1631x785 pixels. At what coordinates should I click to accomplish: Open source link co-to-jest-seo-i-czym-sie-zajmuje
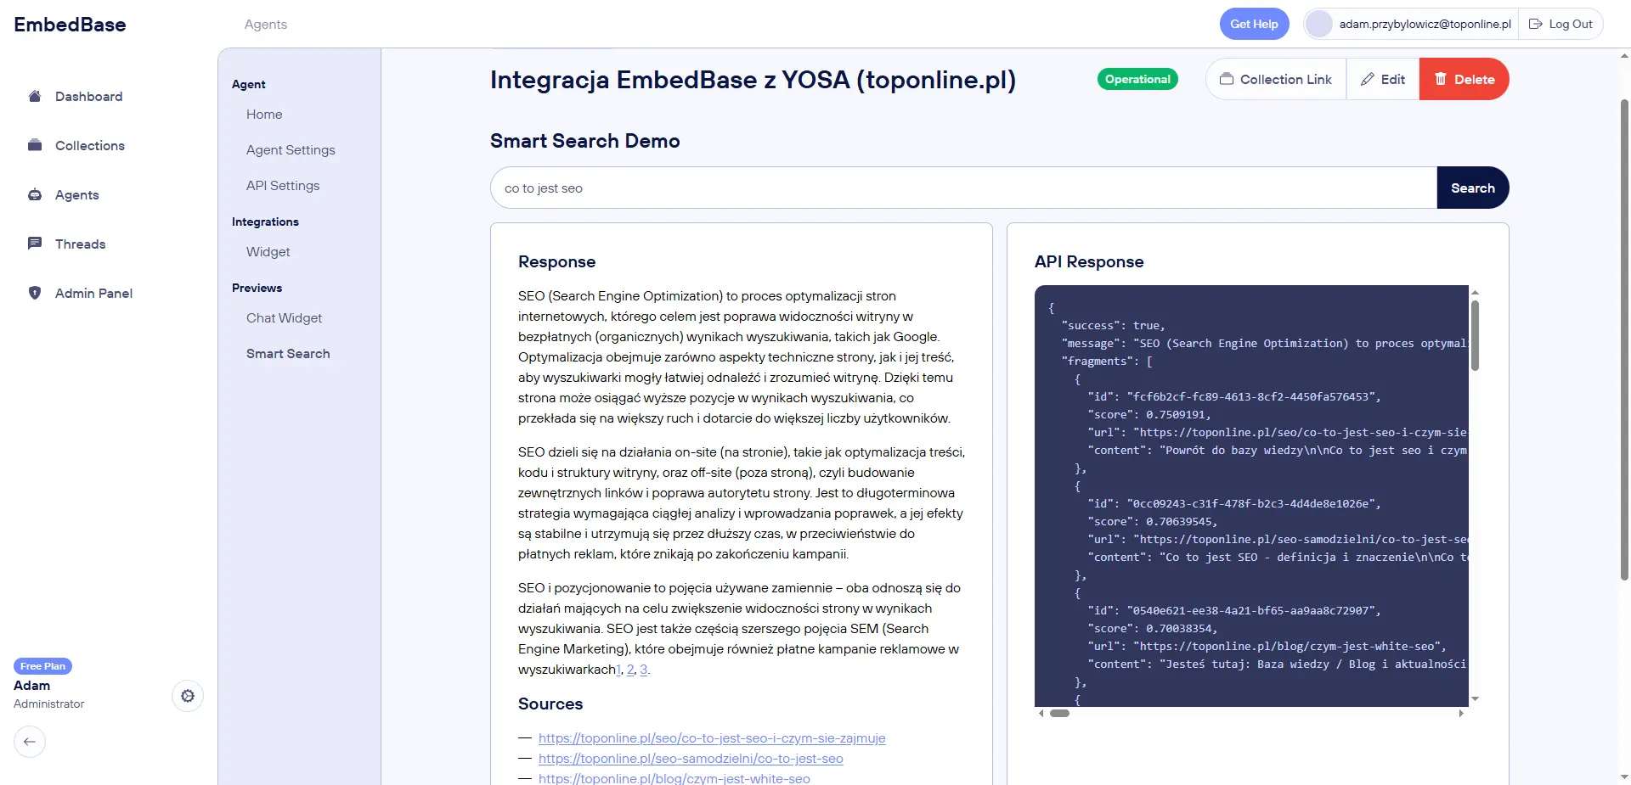712,738
